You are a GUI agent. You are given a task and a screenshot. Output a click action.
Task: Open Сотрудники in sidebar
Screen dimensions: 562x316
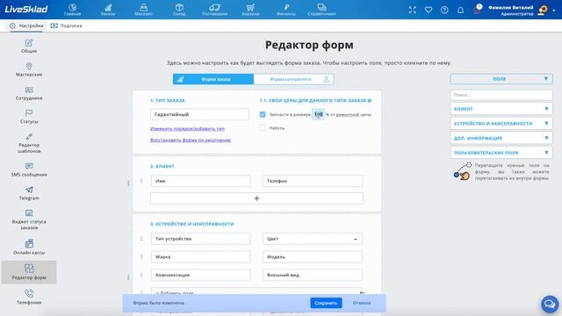tap(29, 93)
